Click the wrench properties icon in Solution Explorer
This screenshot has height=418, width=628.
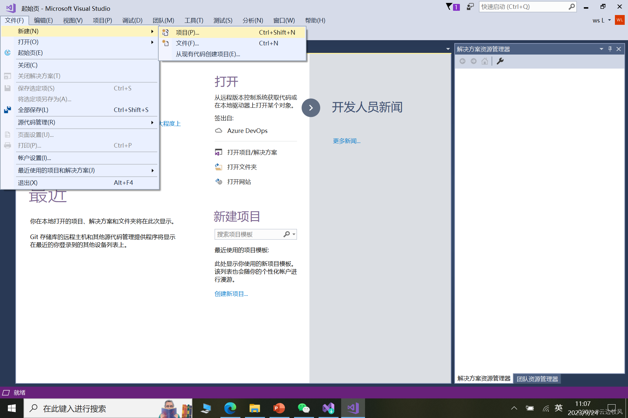point(500,61)
